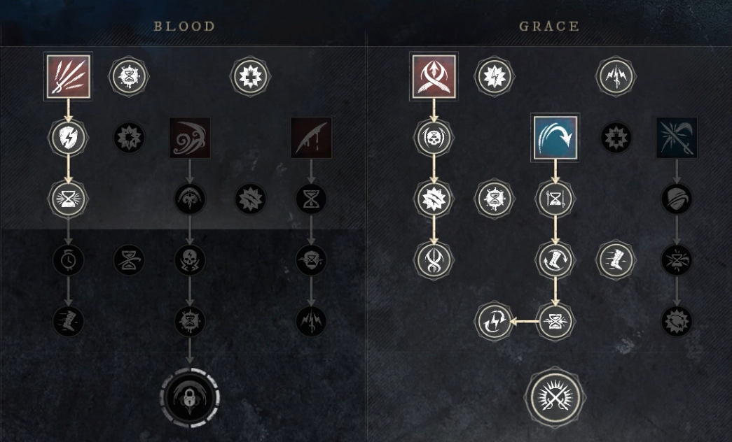Click the dark stopwatch node in Blood tree
Screen dimensions: 732x442
tap(68, 259)
